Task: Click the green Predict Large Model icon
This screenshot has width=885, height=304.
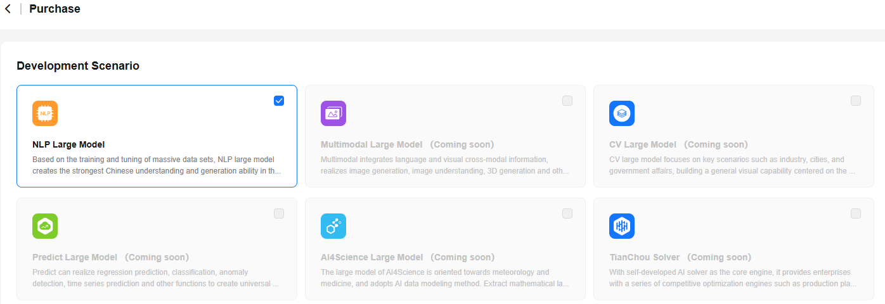Action: (45, 226)
